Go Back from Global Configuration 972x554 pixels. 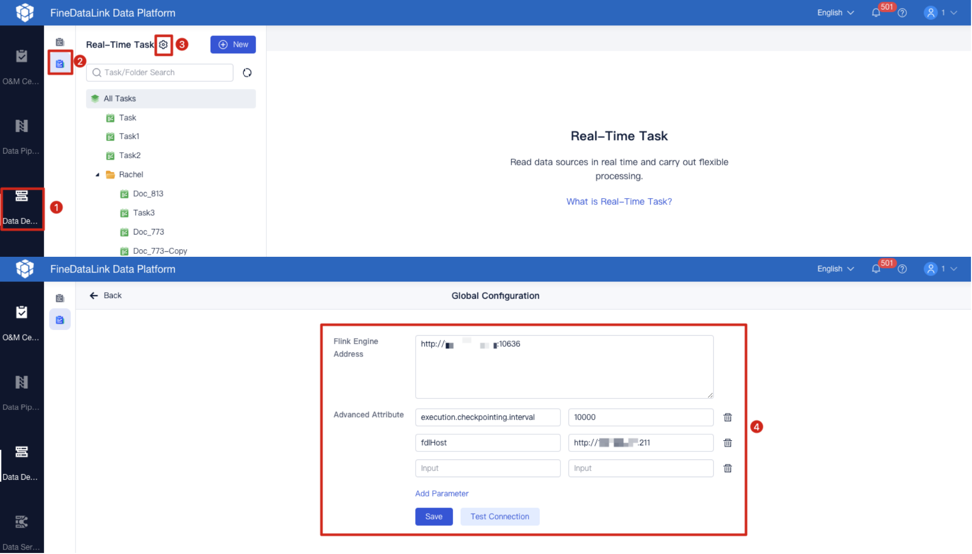coord(106,296)
